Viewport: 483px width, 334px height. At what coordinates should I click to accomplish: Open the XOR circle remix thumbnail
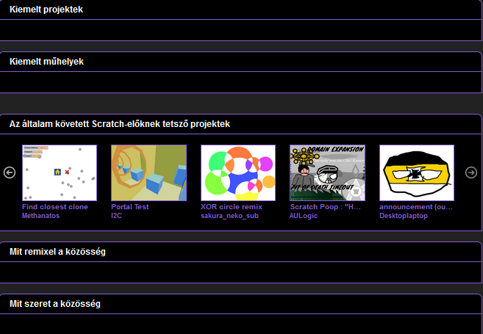click(x=238, y=173)
